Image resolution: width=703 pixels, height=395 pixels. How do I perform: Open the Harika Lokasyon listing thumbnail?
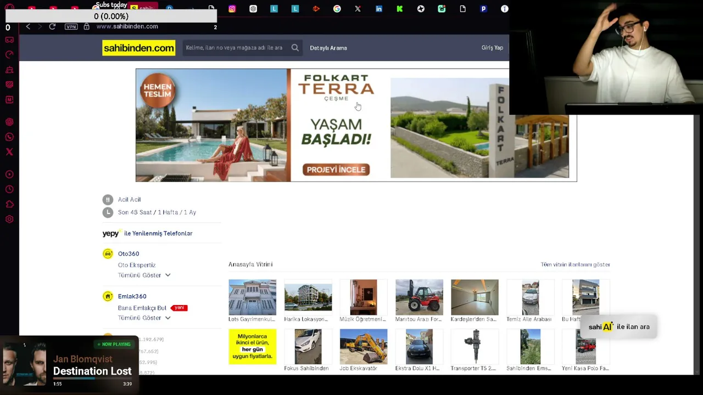tap(308, 297)
